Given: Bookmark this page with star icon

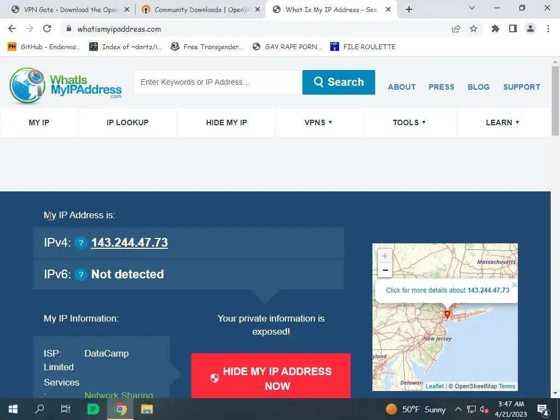Looking at the screenshot, I should pos(474,28).
